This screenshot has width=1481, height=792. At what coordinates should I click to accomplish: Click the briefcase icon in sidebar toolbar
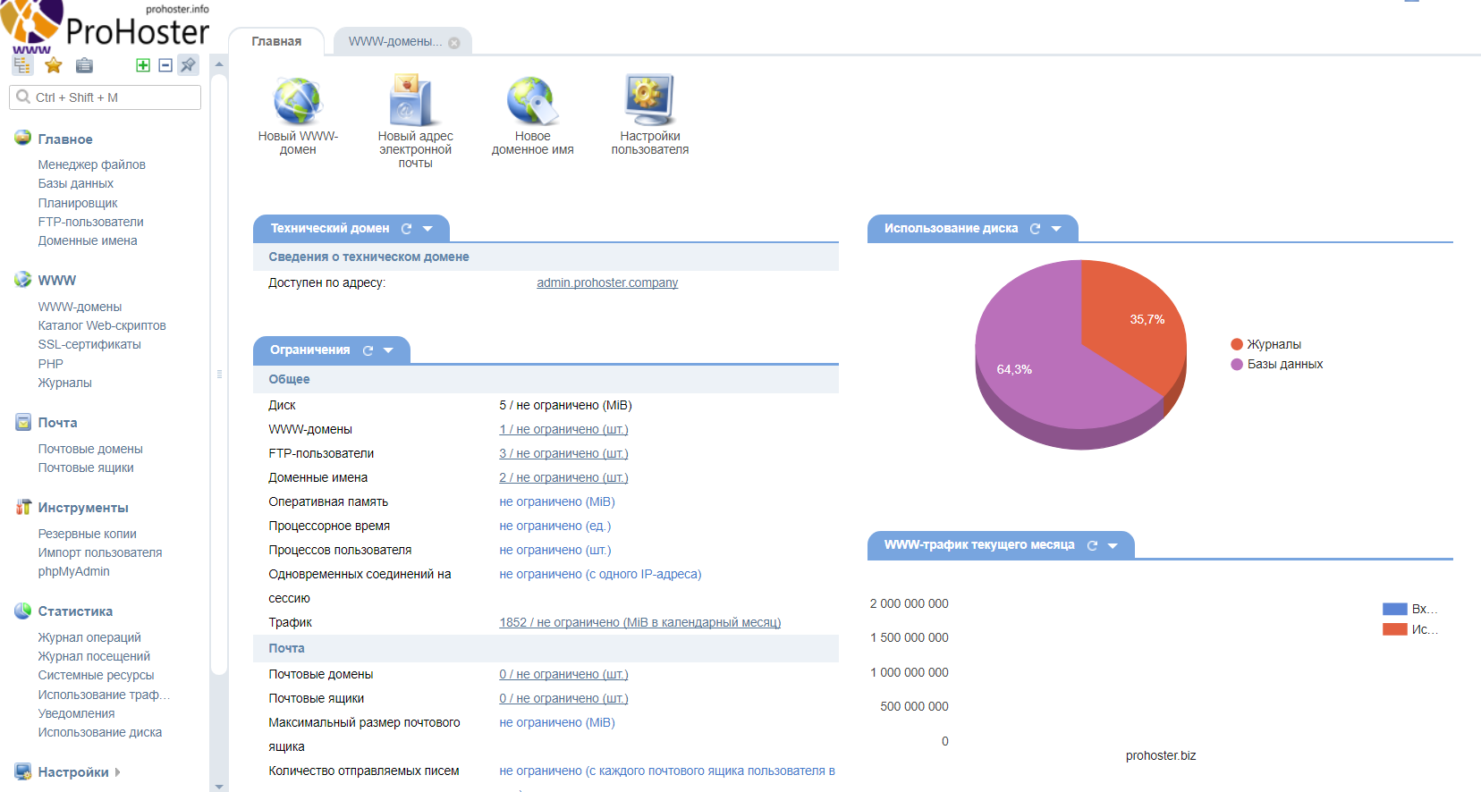(84, 65)
